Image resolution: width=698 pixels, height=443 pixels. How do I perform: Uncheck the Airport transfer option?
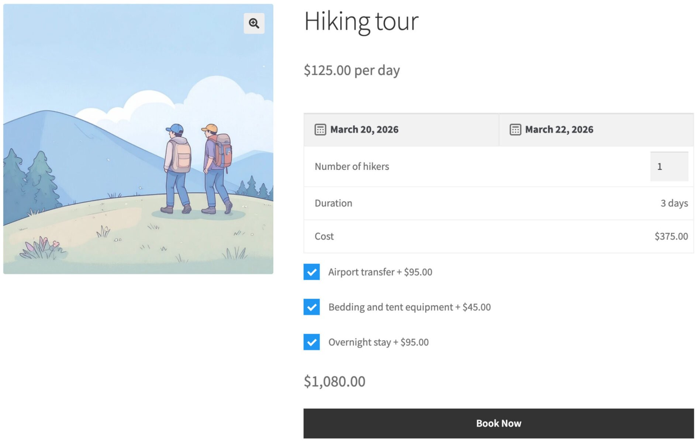tap(311, 272)
